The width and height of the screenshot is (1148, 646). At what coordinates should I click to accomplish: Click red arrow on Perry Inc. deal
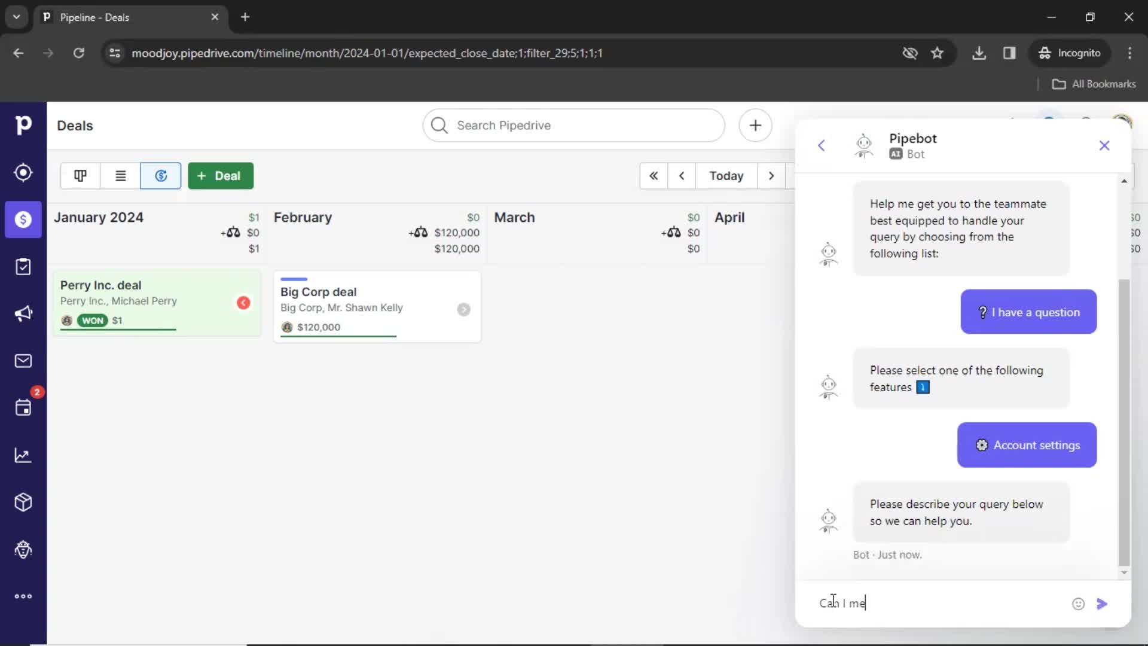(243, 303)
